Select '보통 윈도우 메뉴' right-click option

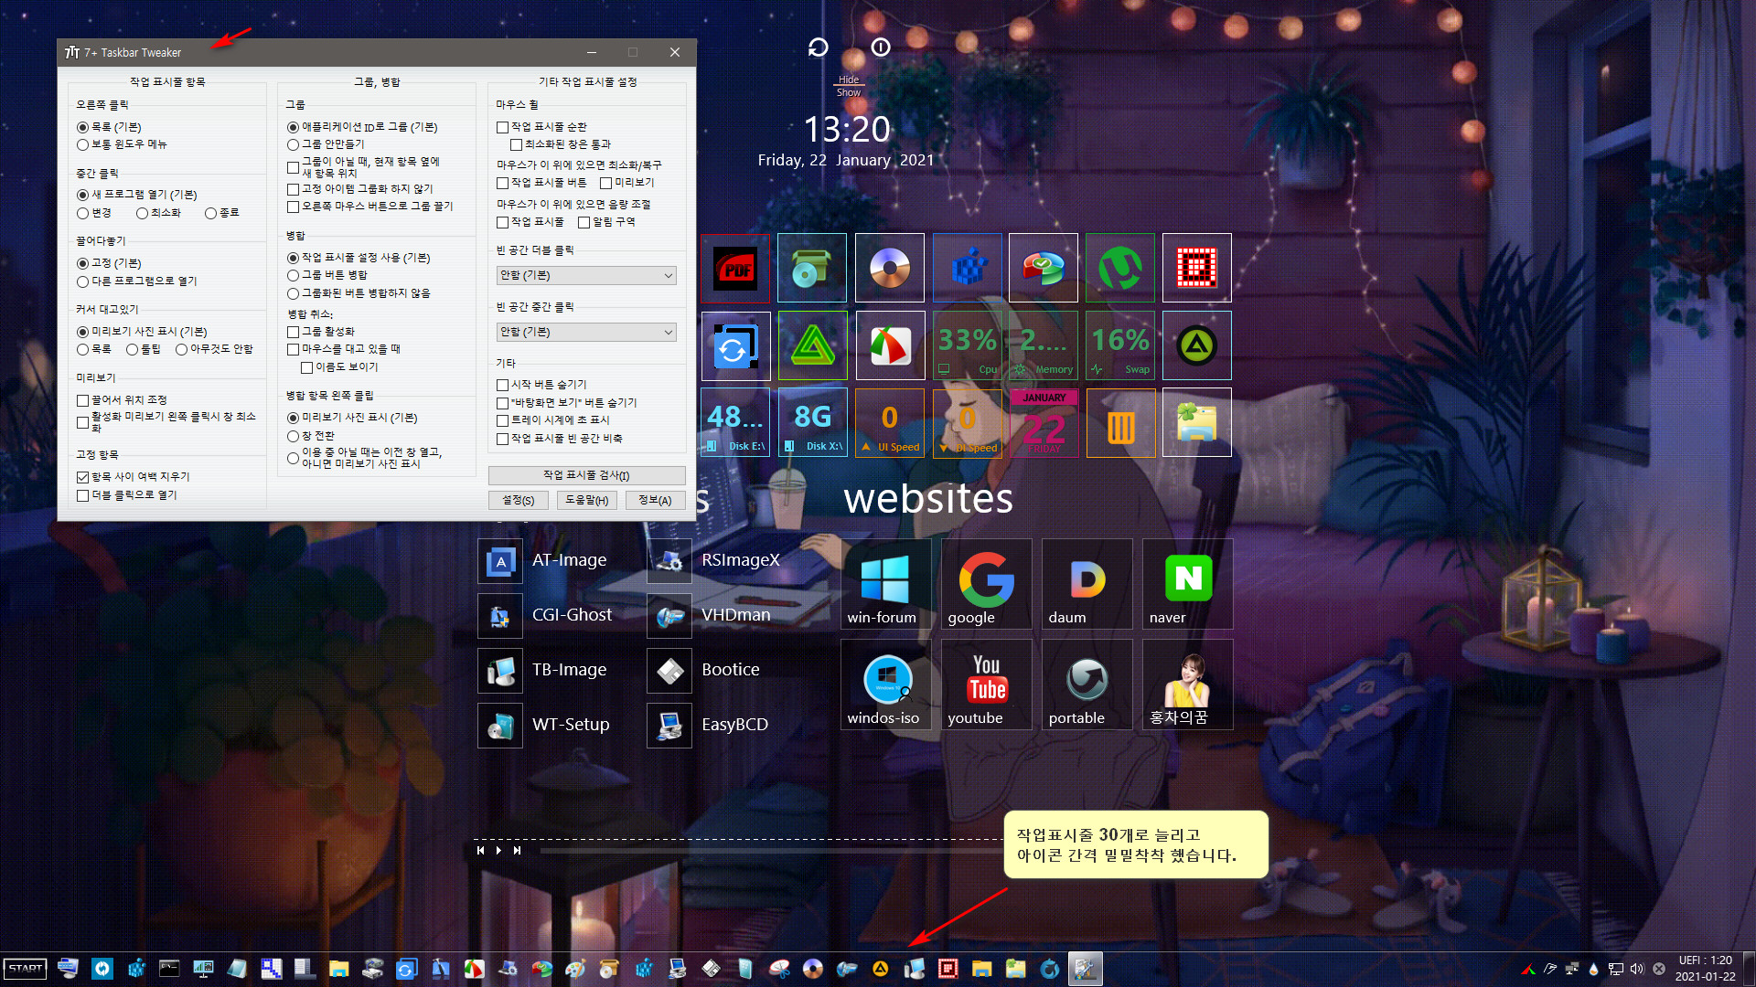tap(123, 144)
